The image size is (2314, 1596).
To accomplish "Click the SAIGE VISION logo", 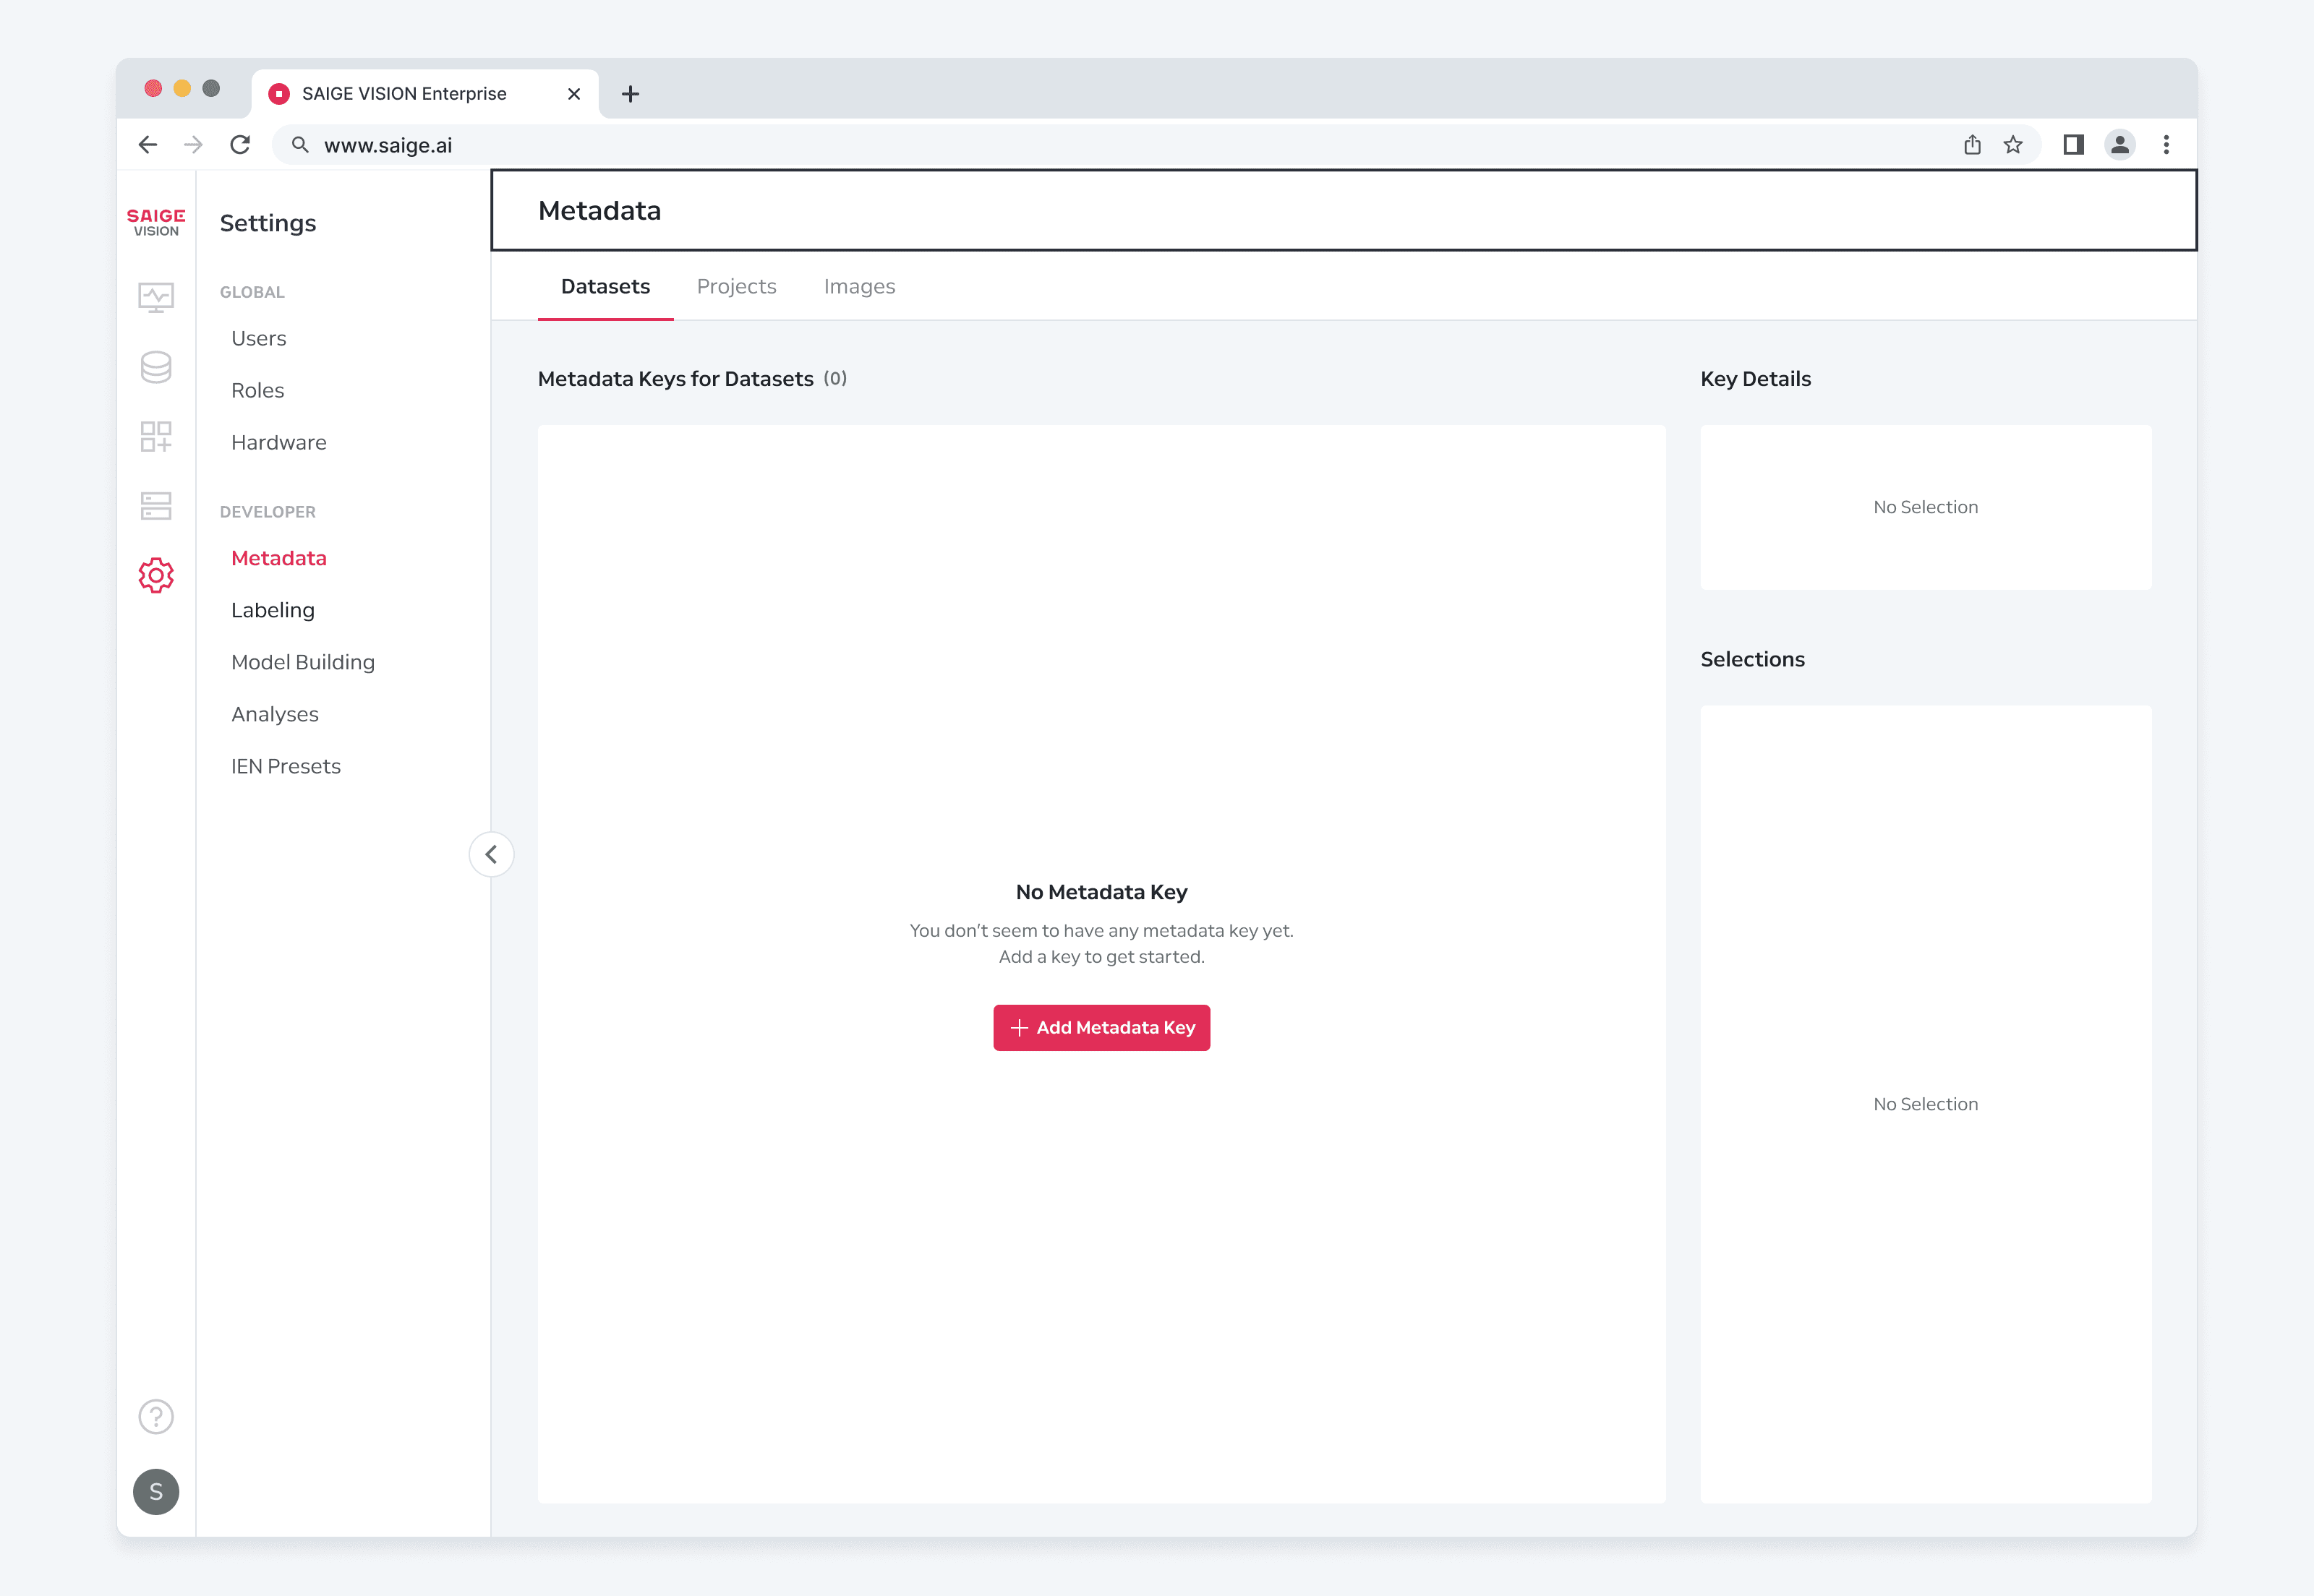I will tap(156, 222).
